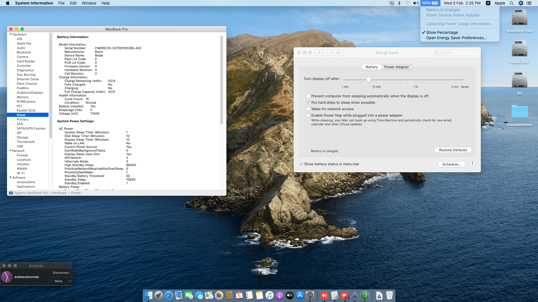Open the App Store dock icon

300,295
